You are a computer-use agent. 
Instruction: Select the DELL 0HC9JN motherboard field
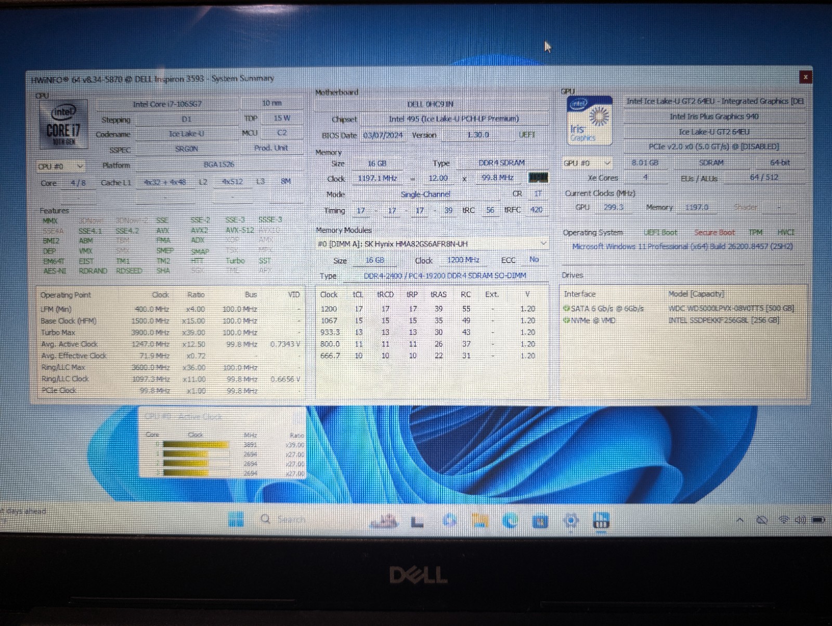pyautogui.click(x=431, y=105)
